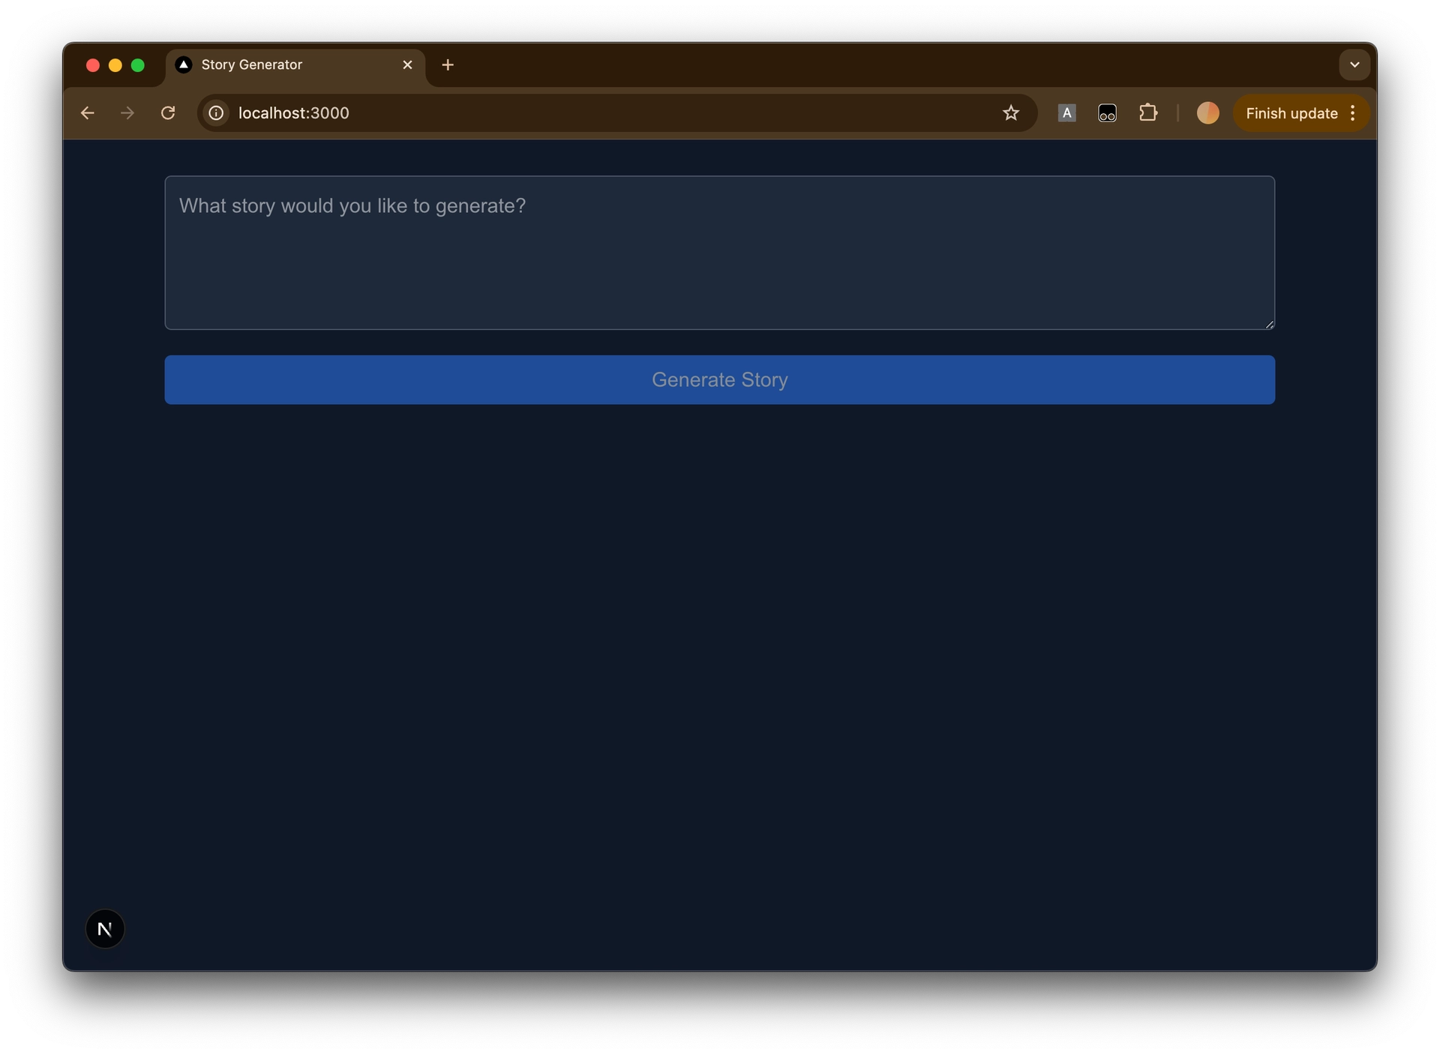Click Finish update to relaunch browser
1440x1054 pixels.
coord(1291,113)
